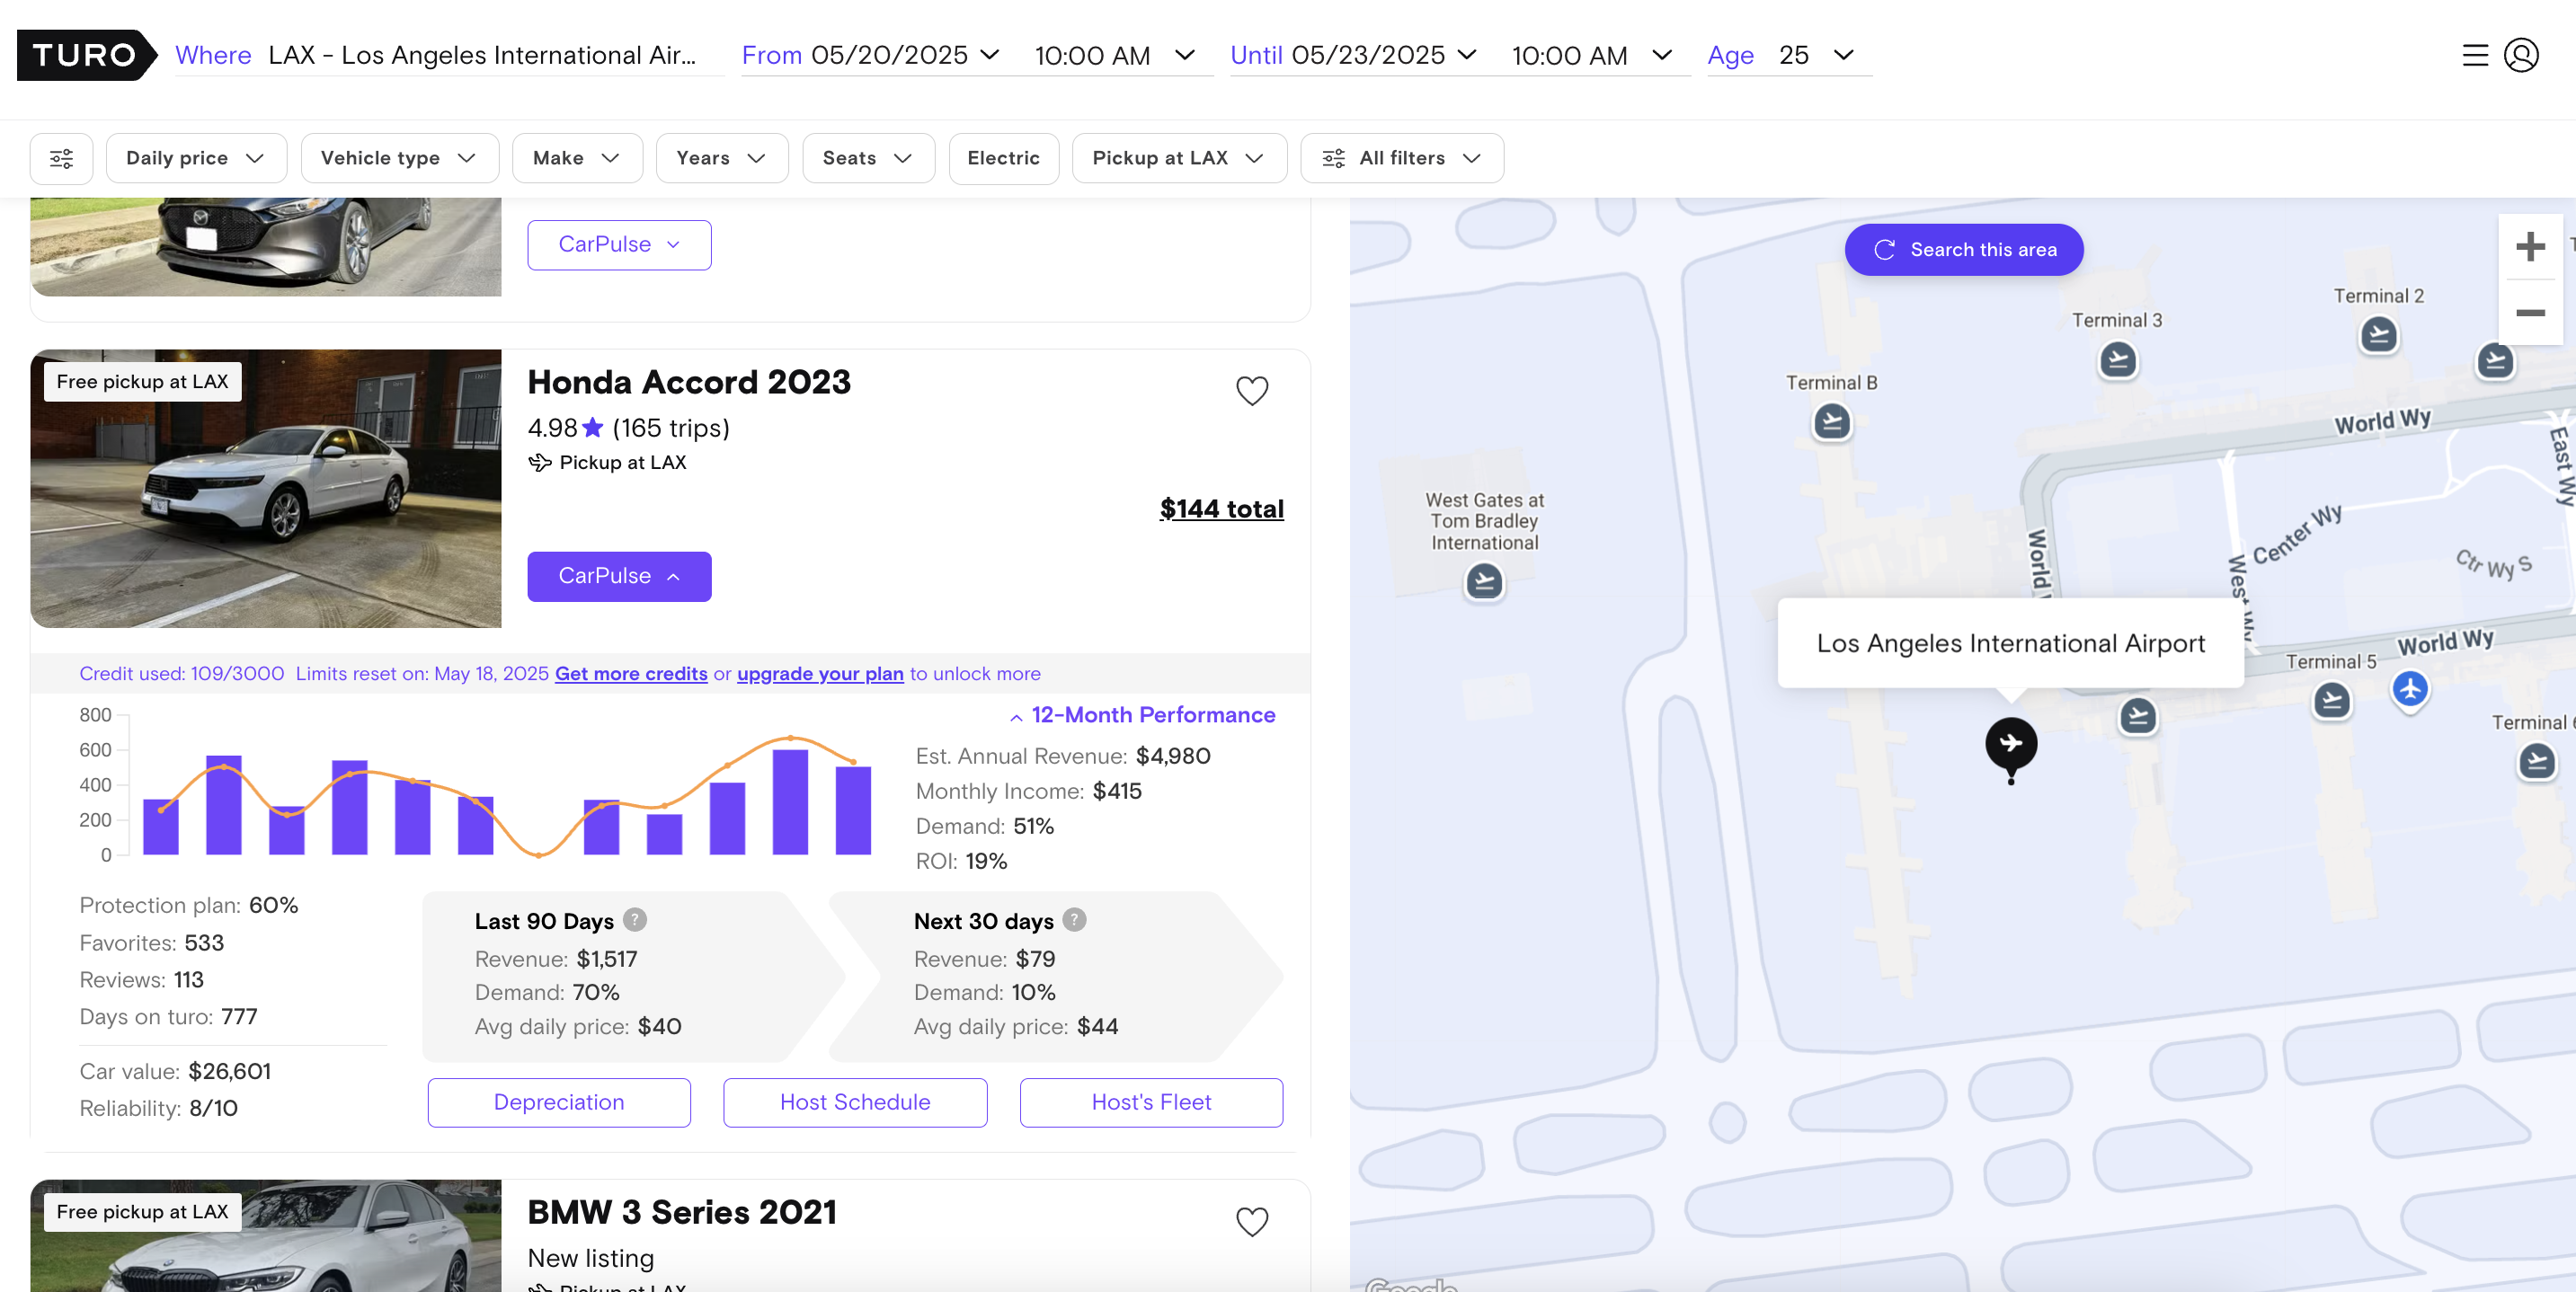Click the filter sliders icon button

[x=62, y=158]
